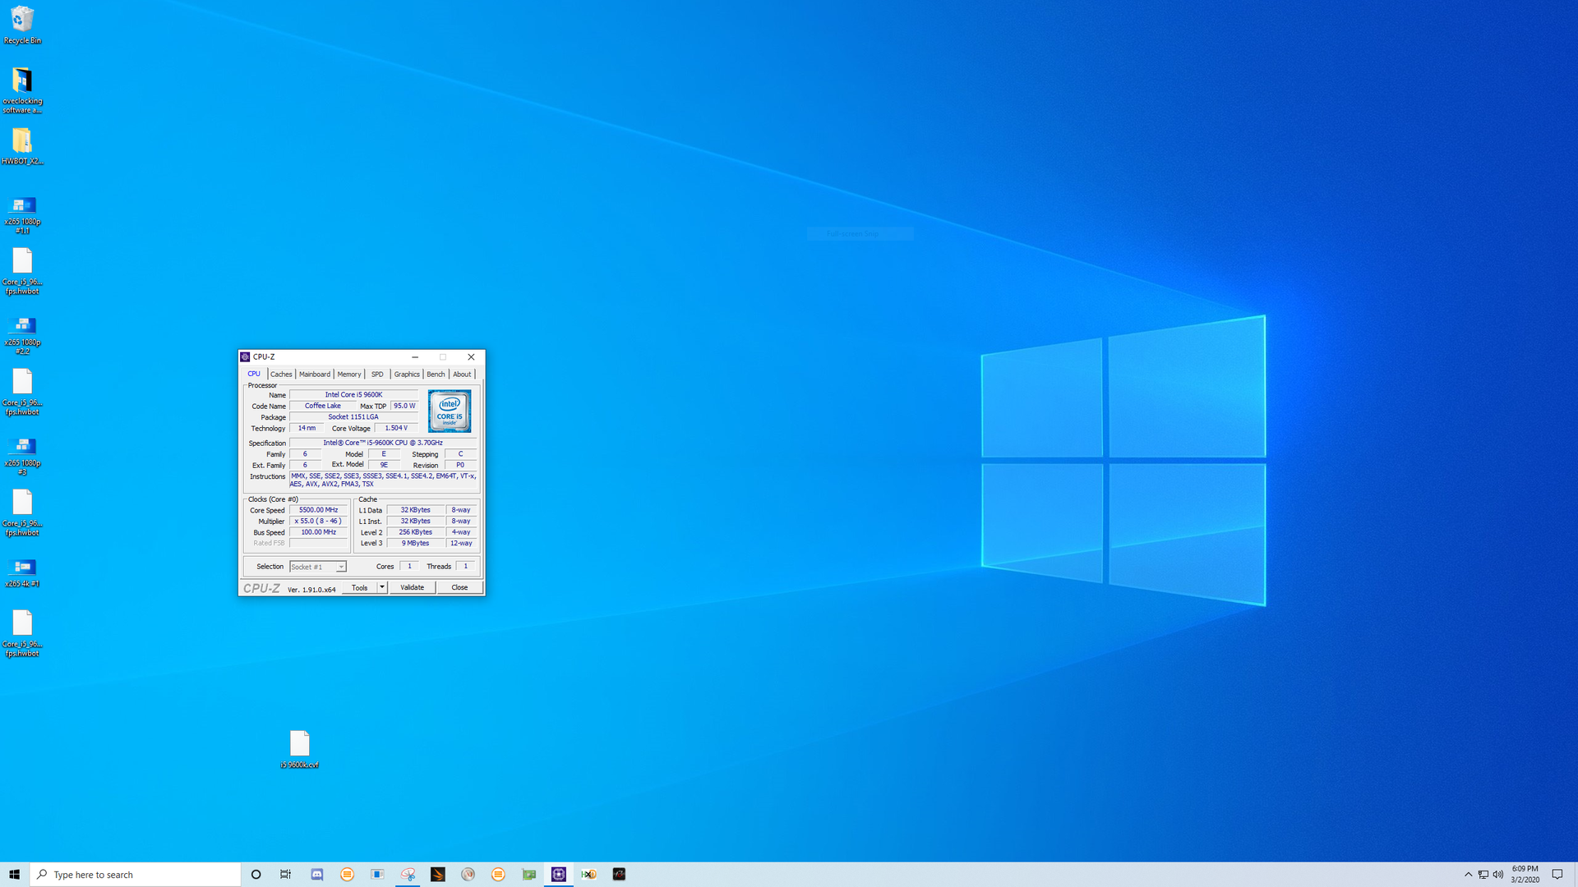Open the round gray dial taskbar icon

point(468,875)
